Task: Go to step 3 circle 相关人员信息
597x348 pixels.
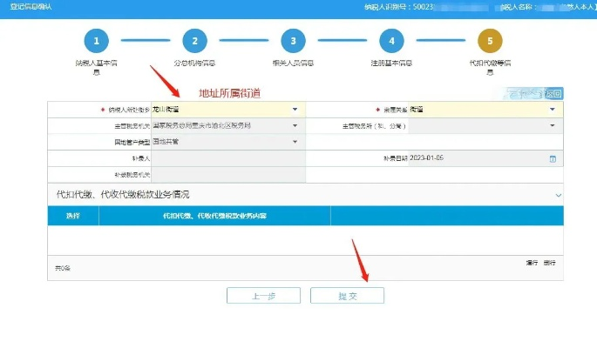Action: (293, 41)
